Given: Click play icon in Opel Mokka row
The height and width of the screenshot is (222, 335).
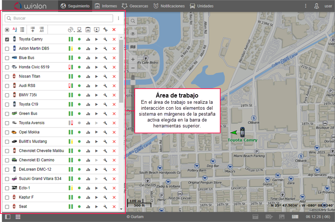Looking at the screenshot, I should (x=97, y=132).
